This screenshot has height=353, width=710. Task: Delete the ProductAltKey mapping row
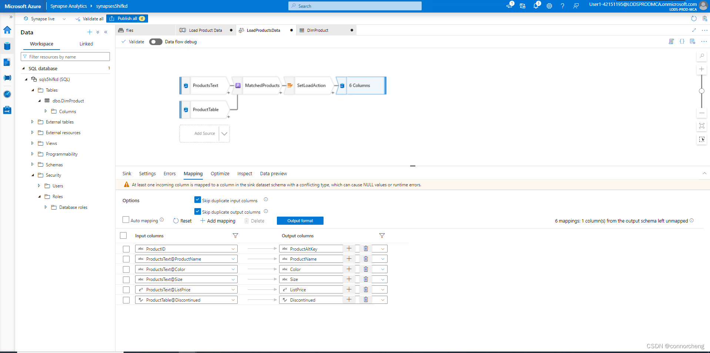point(366,249)
